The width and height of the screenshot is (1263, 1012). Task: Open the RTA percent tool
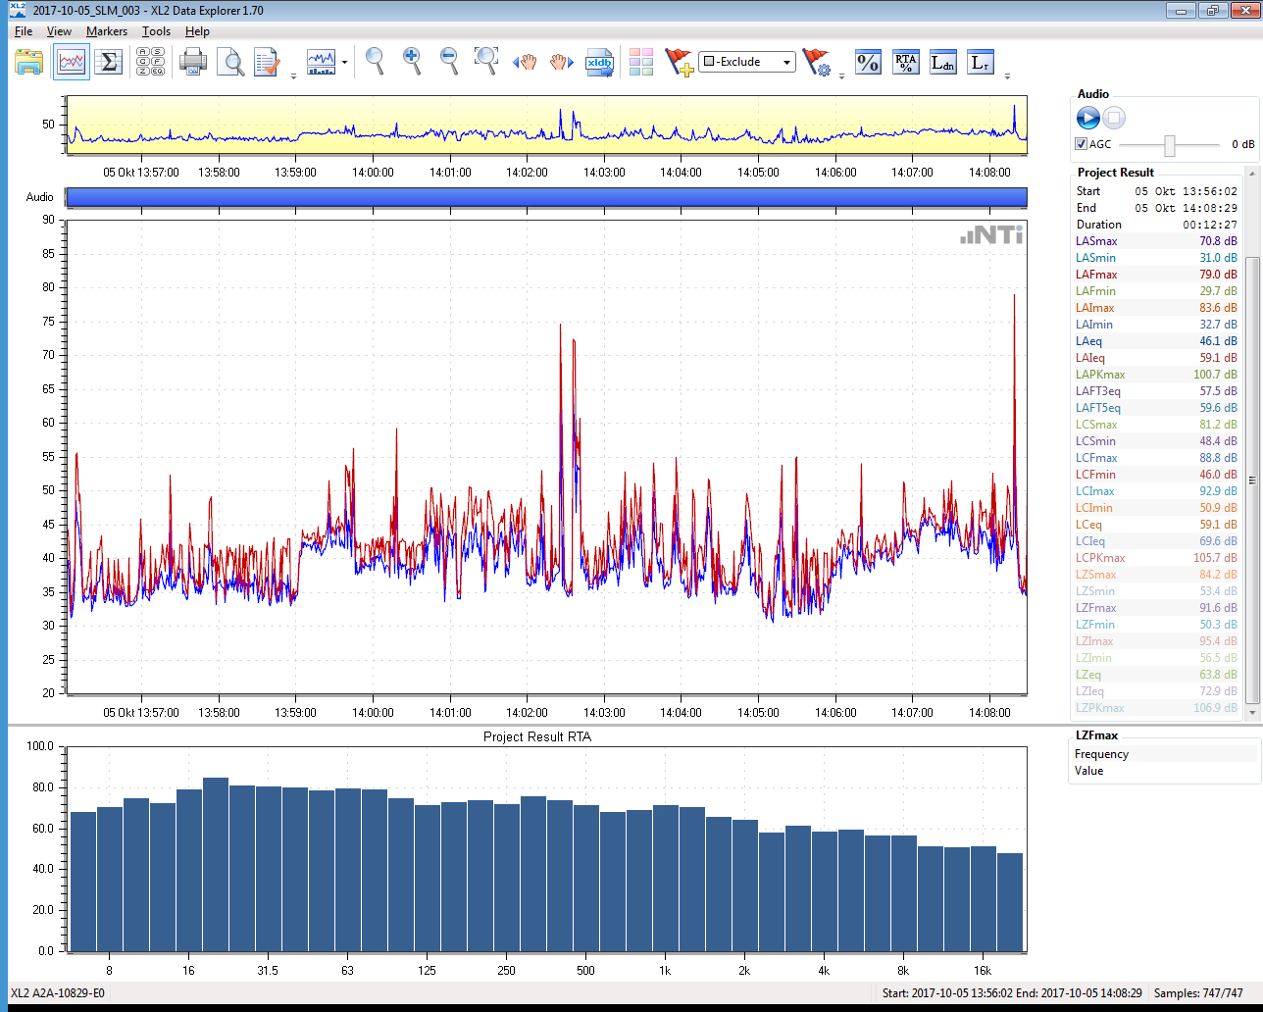(905, 63)
